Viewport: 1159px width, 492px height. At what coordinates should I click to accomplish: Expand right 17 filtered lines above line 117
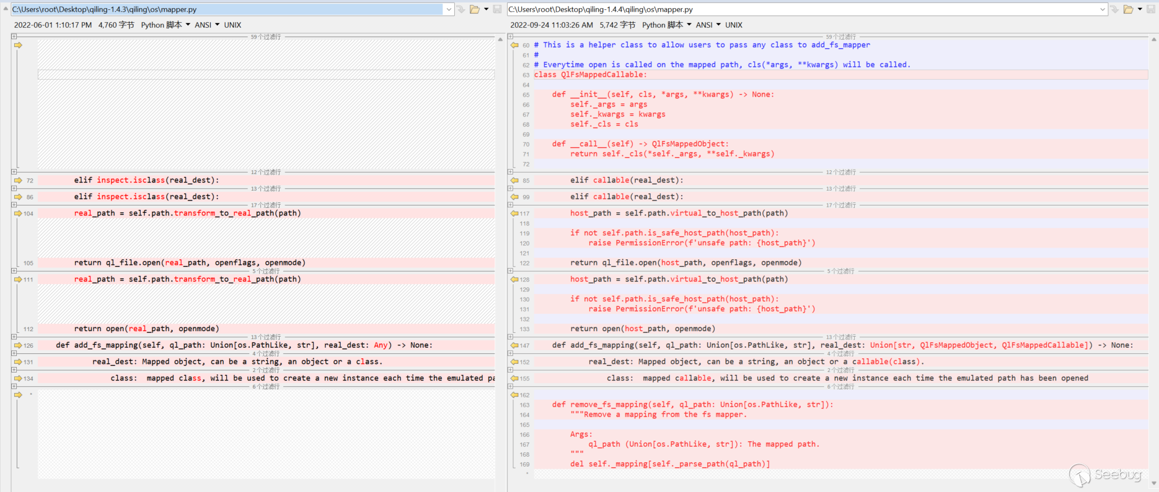coord(510,205)
